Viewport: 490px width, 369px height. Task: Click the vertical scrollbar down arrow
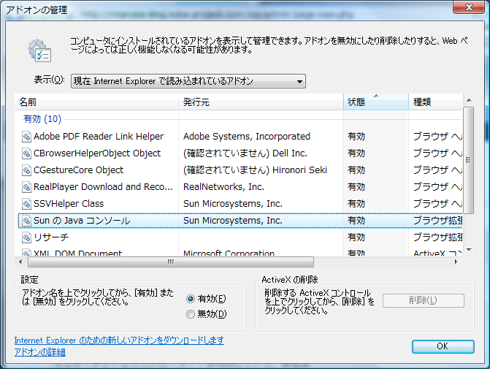(x=468, y=250)
